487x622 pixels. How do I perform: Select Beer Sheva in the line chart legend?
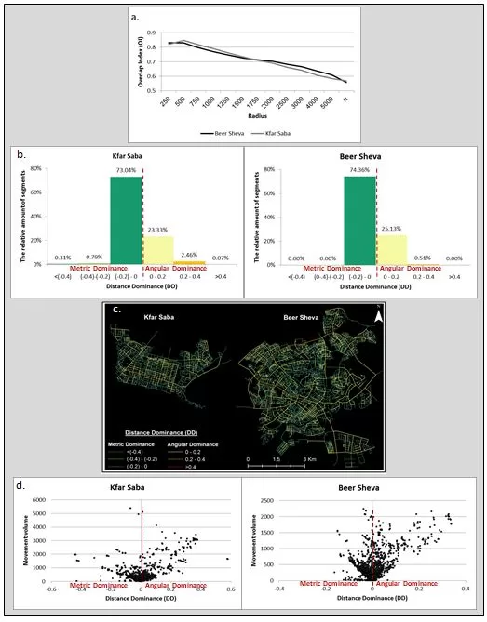tap(222, 133)
